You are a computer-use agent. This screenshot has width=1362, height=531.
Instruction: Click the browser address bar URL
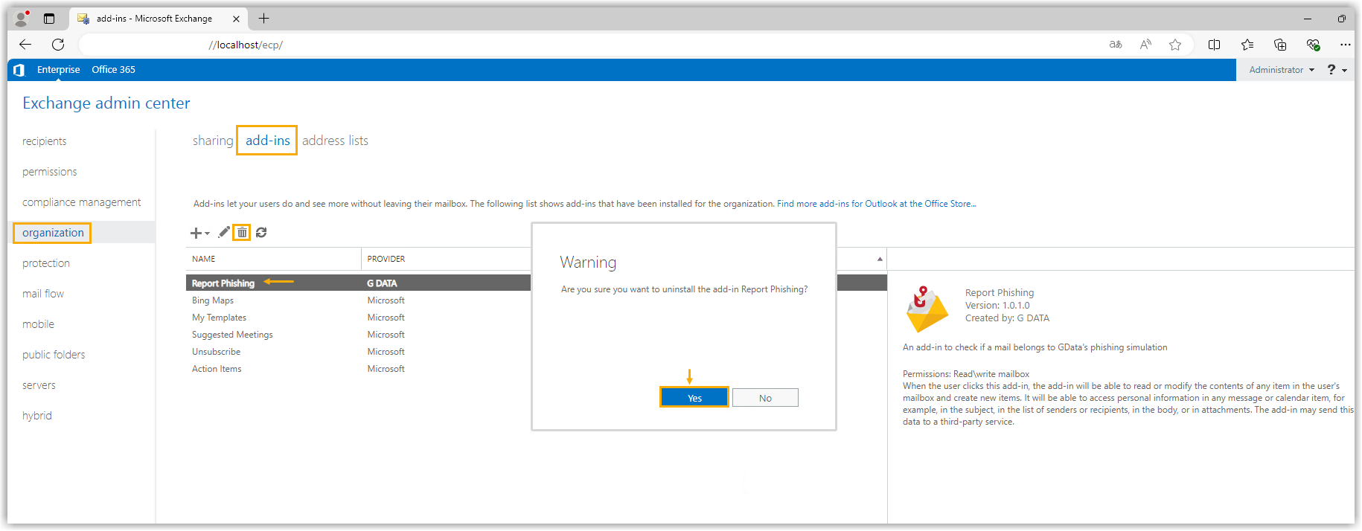click(x=246, y=45)
